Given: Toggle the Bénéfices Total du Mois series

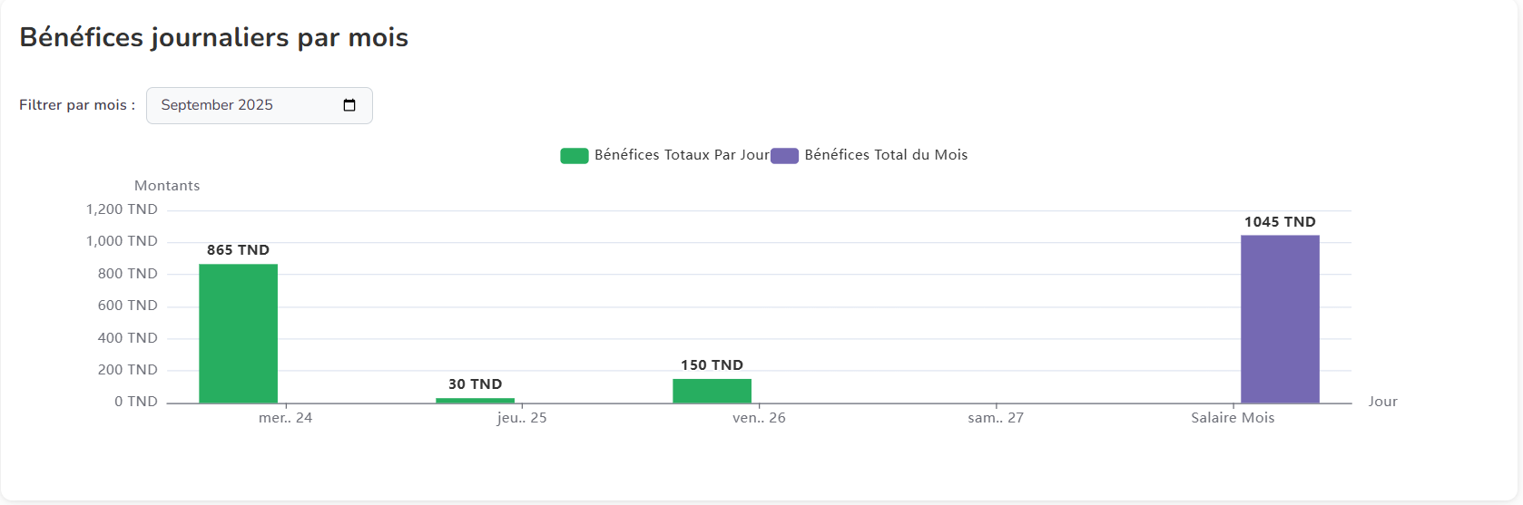Looking at the screenshot, I should point(886,155).
